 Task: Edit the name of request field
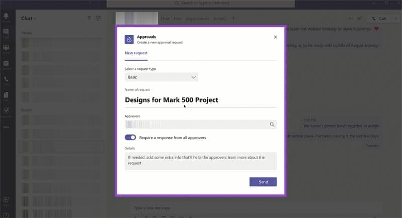[200, 100]
